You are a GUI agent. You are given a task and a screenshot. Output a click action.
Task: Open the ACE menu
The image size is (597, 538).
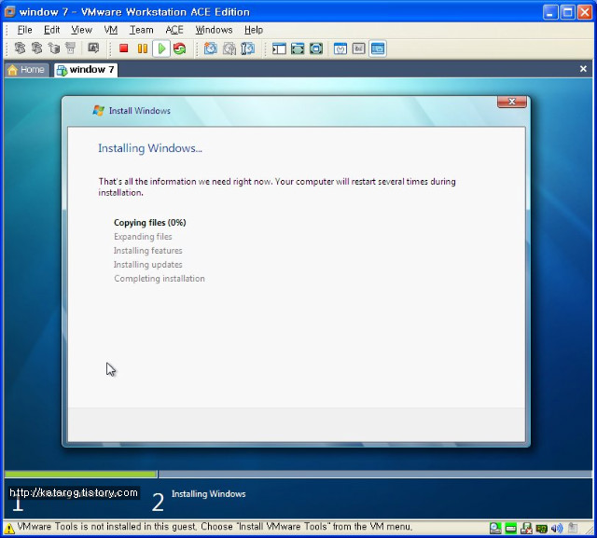[174, 30]
